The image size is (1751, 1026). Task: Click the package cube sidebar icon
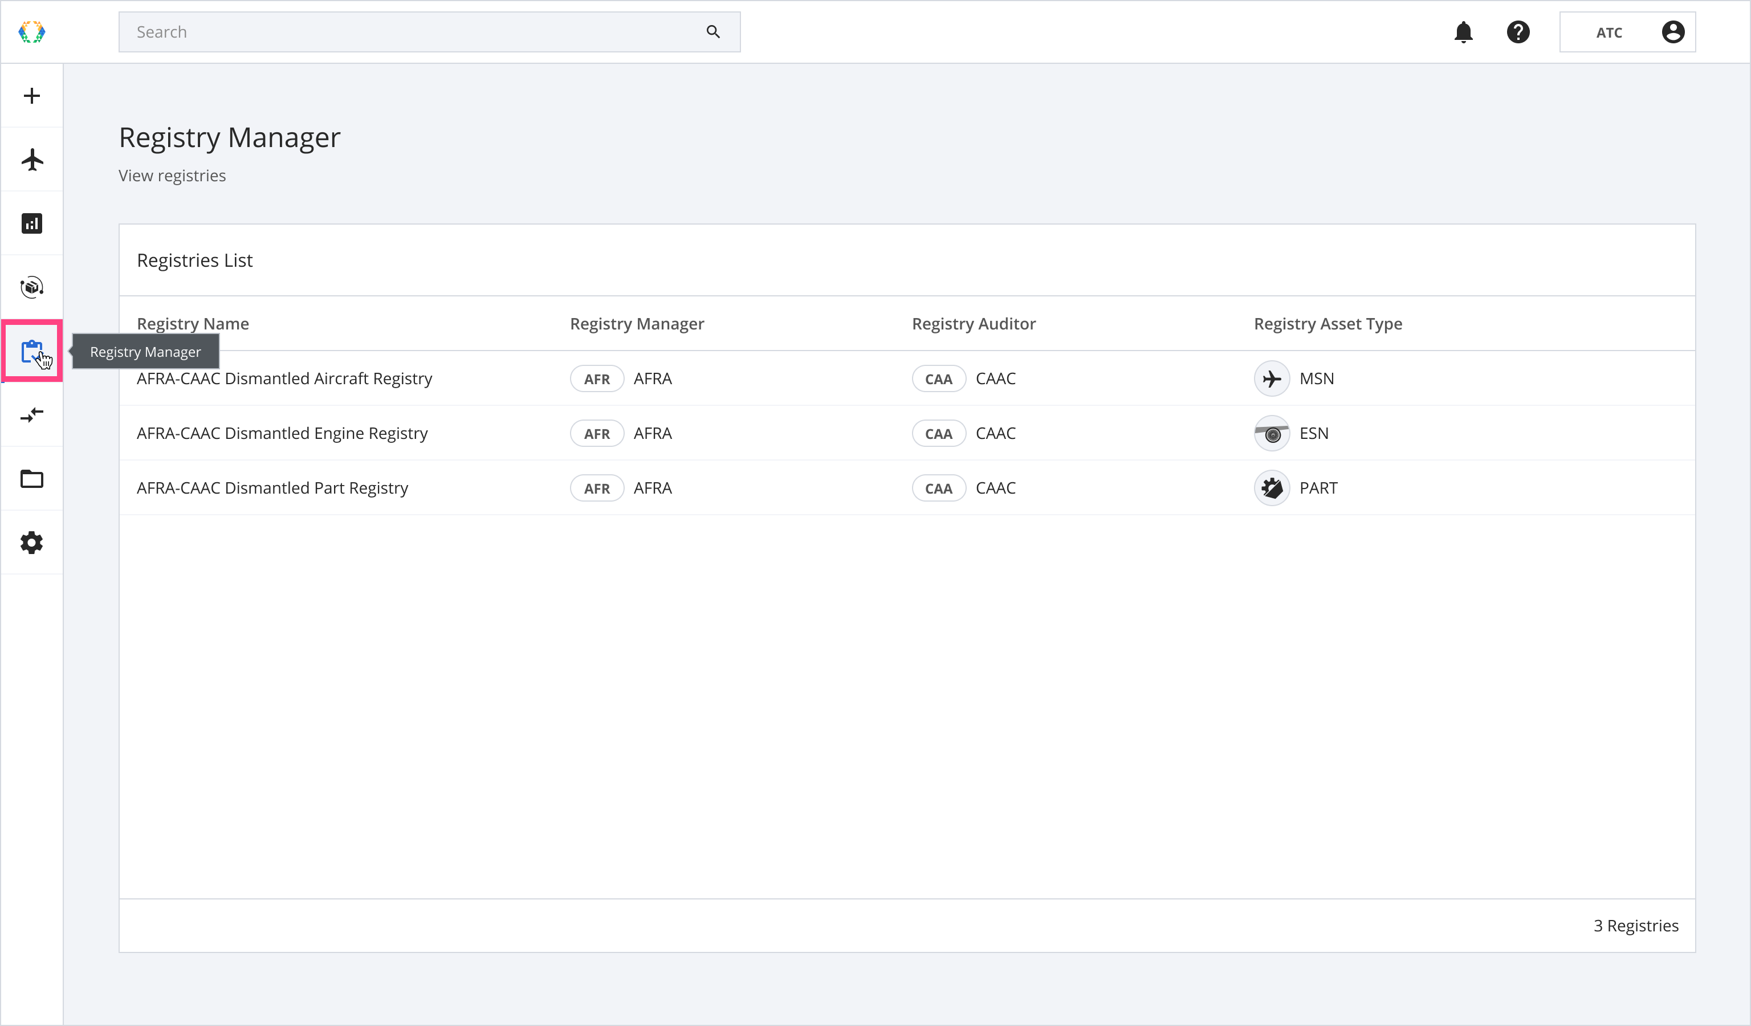[x=32, y=287]
